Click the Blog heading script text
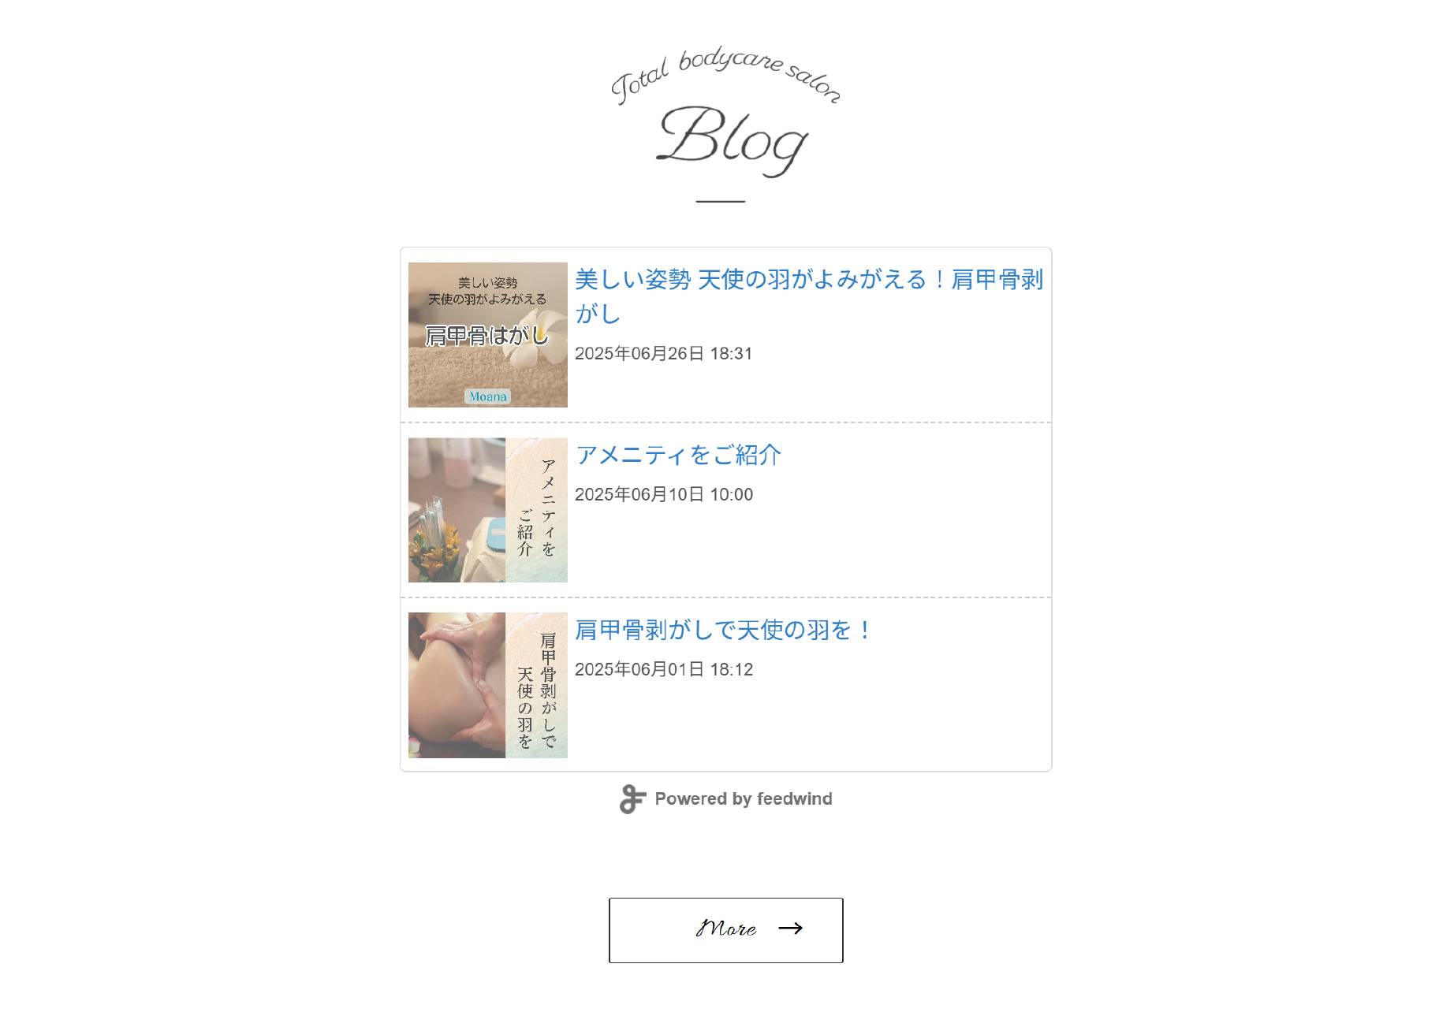This screenshot has height=1027, width=1439. tap(733, 140)
